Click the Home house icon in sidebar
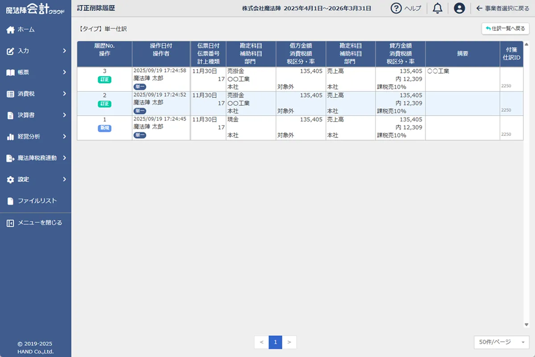Screen dimensions: 535x357 pyautogui.click(x=11, y=29)
